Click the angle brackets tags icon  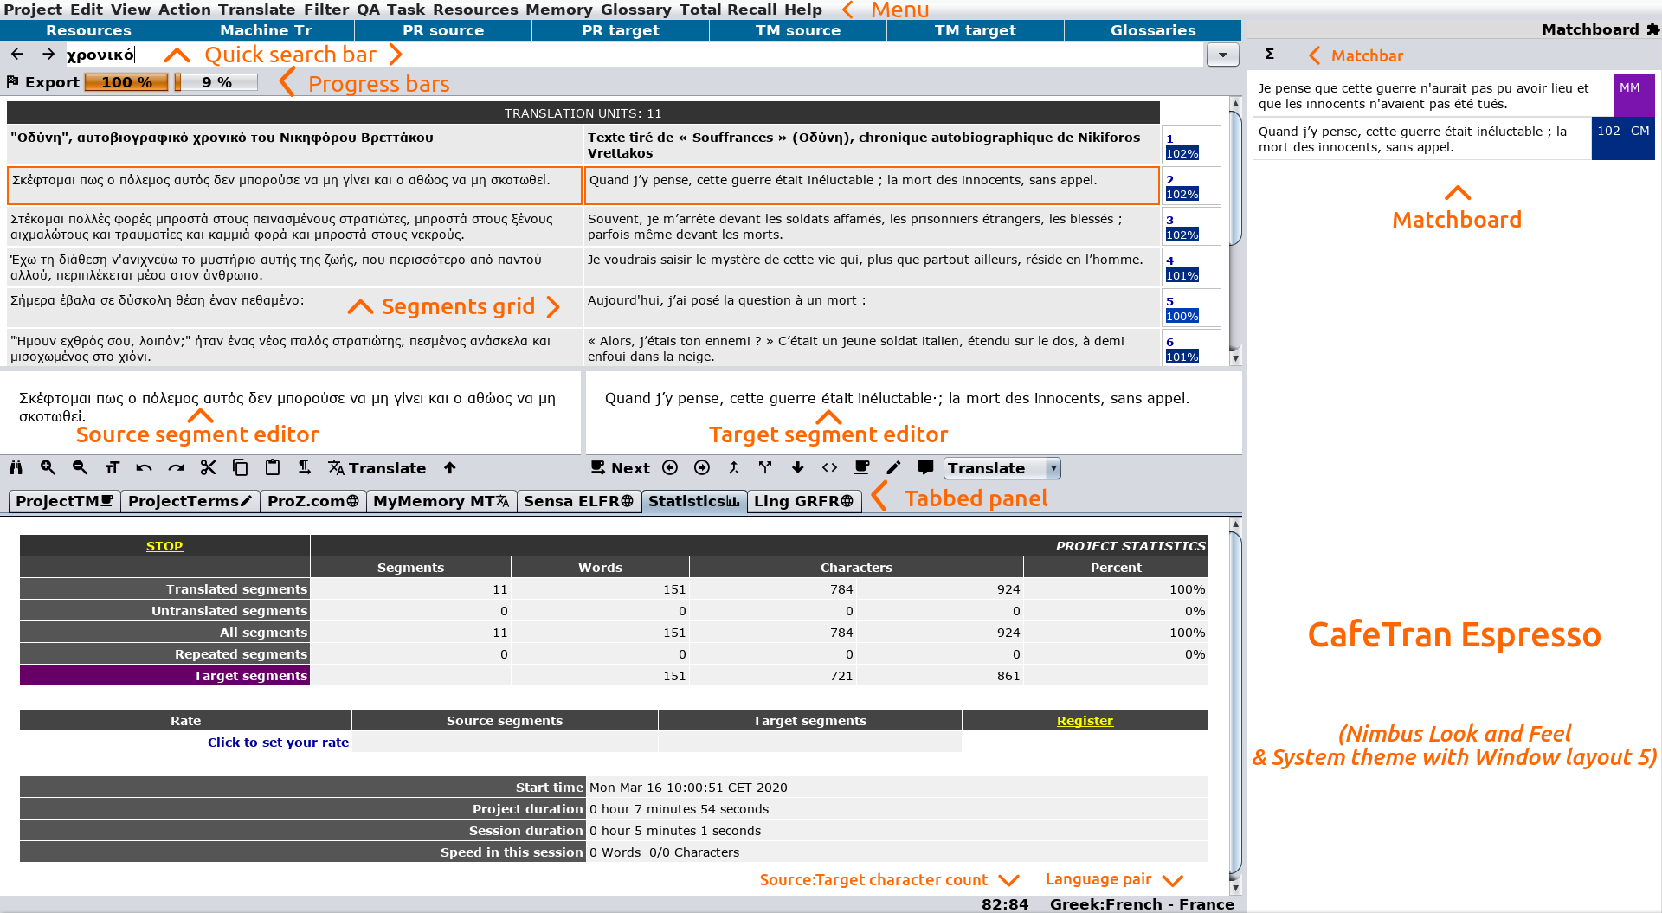(829, 468)
